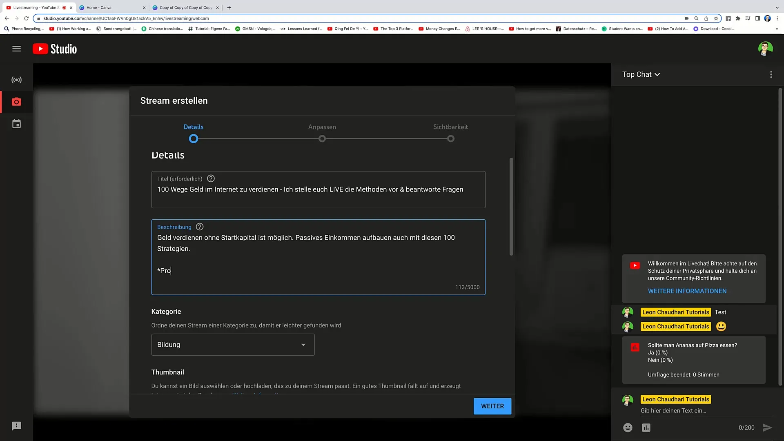Image resolution: width=784 pixels, height=441 pixels.
Task: Click the YouTube Studio home icon
Action: [x=54, y=49]
